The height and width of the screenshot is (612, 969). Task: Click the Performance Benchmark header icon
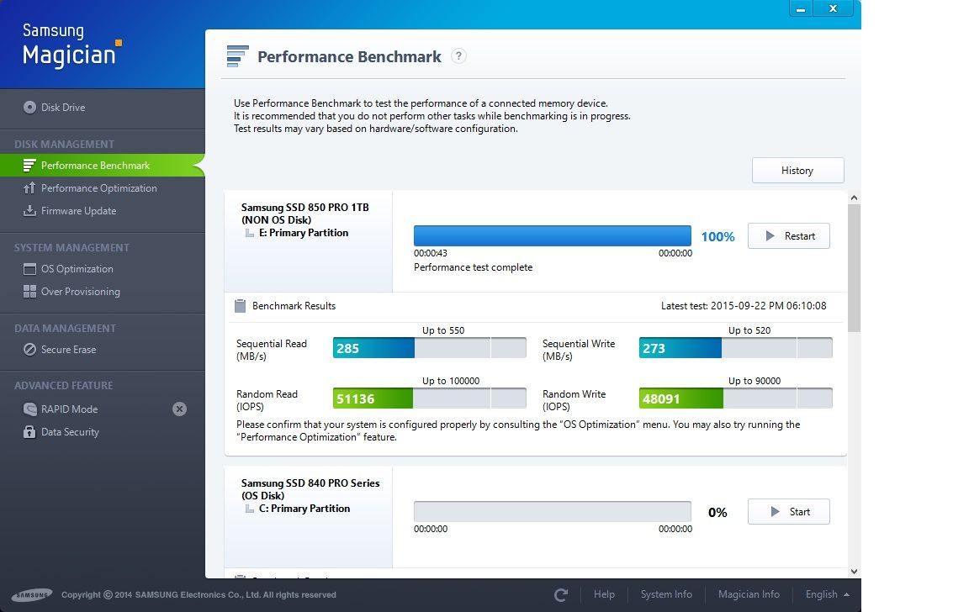pos(237,56)
